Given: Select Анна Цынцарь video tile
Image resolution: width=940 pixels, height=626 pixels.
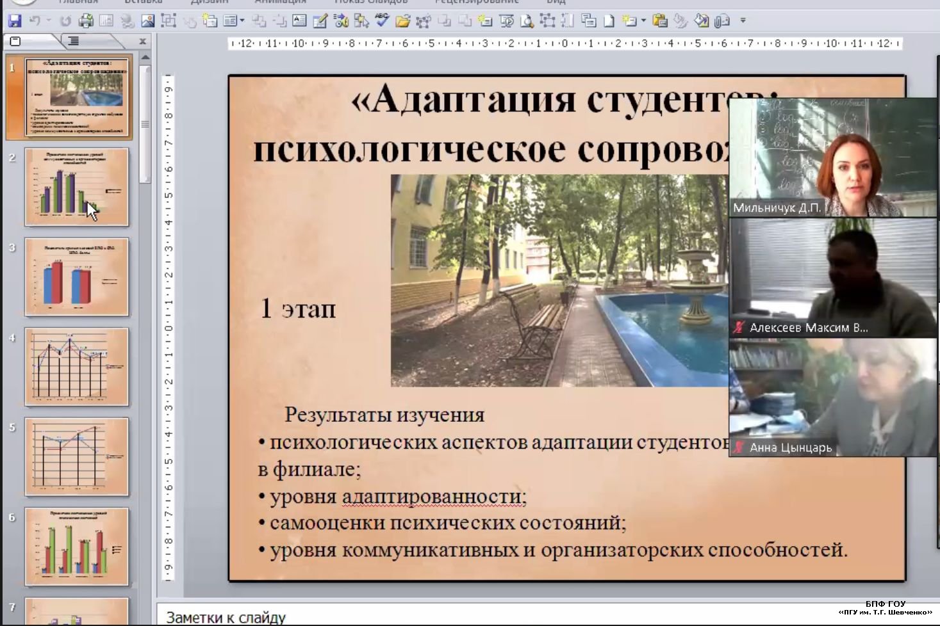Looking at the screenshot, I should pos(833,397).
